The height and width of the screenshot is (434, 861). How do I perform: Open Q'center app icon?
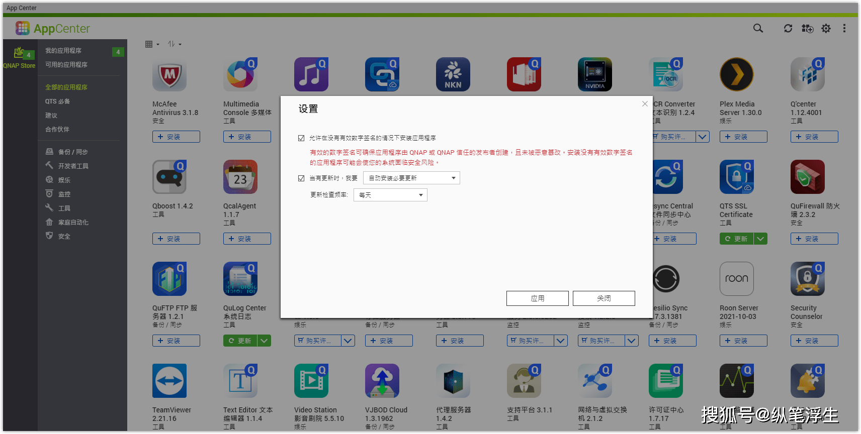point(808,74)
